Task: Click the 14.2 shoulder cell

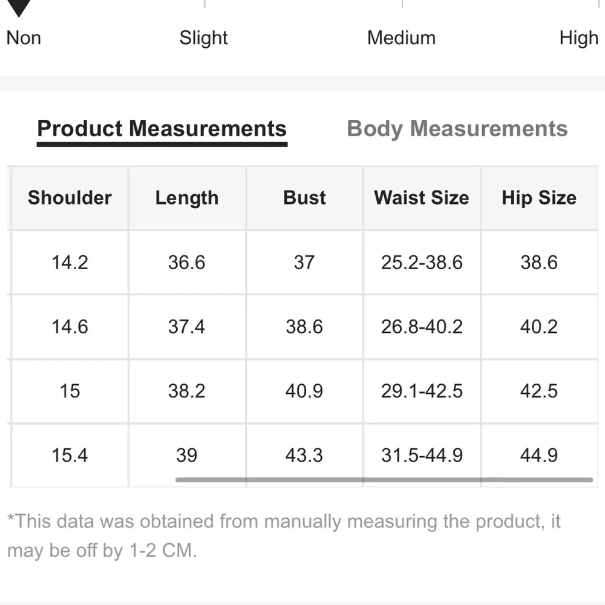Action: tap(70, 263)
